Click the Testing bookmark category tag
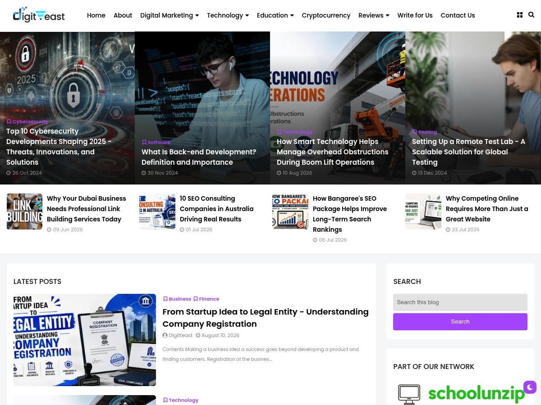The image size is (541, 405). click(x=425, y=132)
